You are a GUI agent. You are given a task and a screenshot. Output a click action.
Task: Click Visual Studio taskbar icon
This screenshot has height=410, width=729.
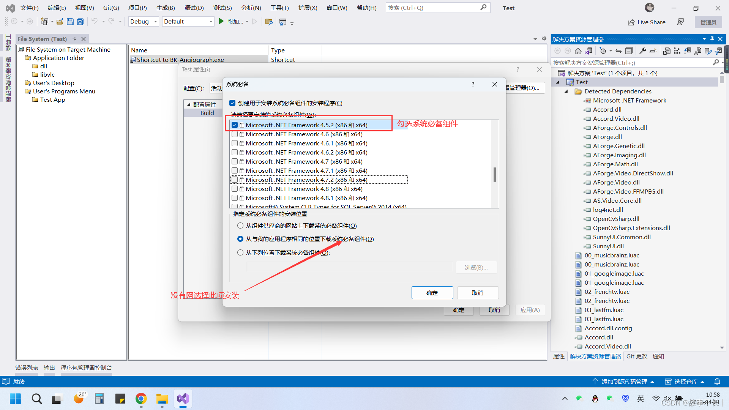183,399
